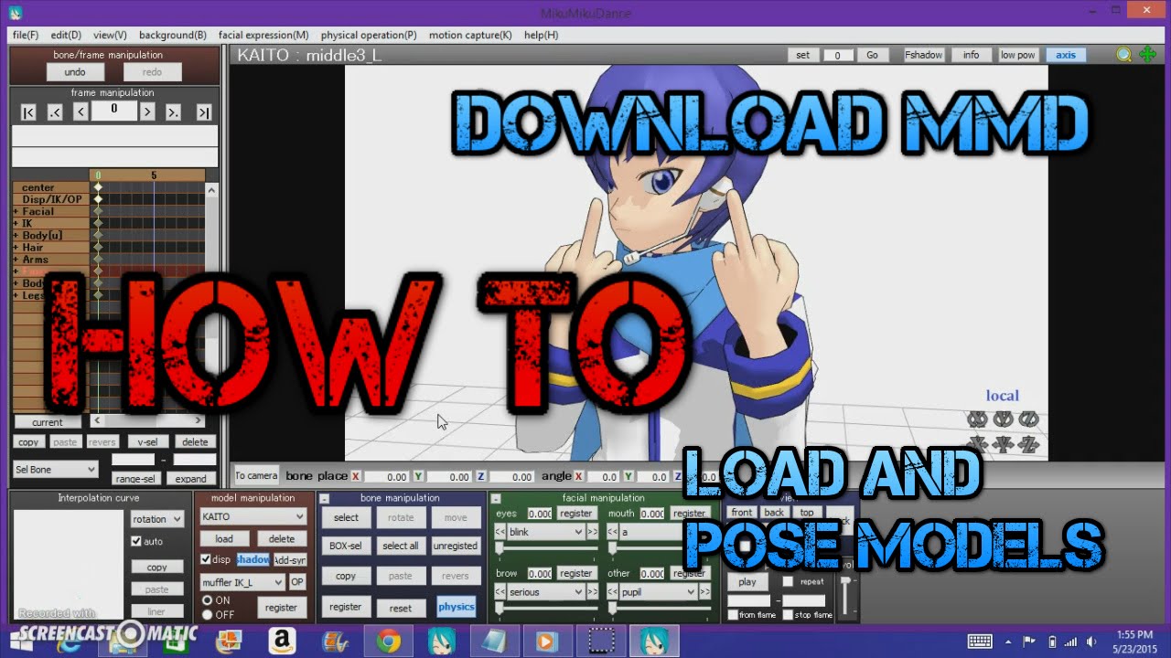Open Google Chrome from the taskbar
This screenshot has height=658, width=1171.
[x=388, y=642]
